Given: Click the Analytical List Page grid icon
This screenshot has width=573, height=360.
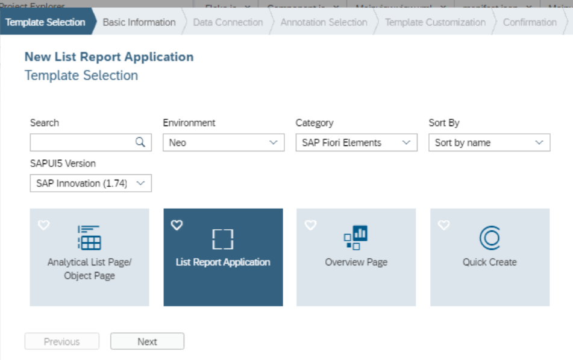Looking at the screenshot, I should pyautogui.click(x=89, y=238).
